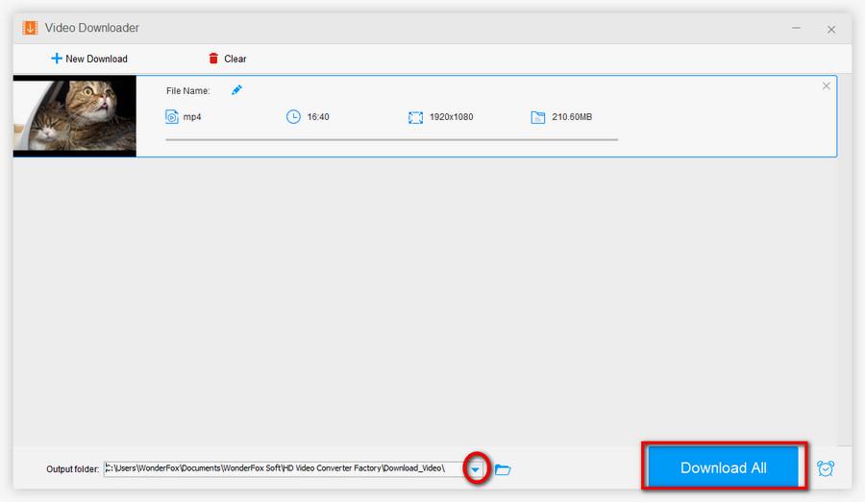The image size is (865, 502).
Task: Select the cat video thumbnail
Action: coord(74,116)
